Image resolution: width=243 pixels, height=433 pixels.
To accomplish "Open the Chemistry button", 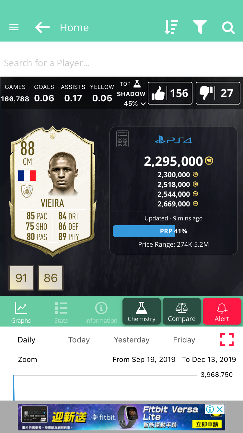I will click(x=142, y=311).
